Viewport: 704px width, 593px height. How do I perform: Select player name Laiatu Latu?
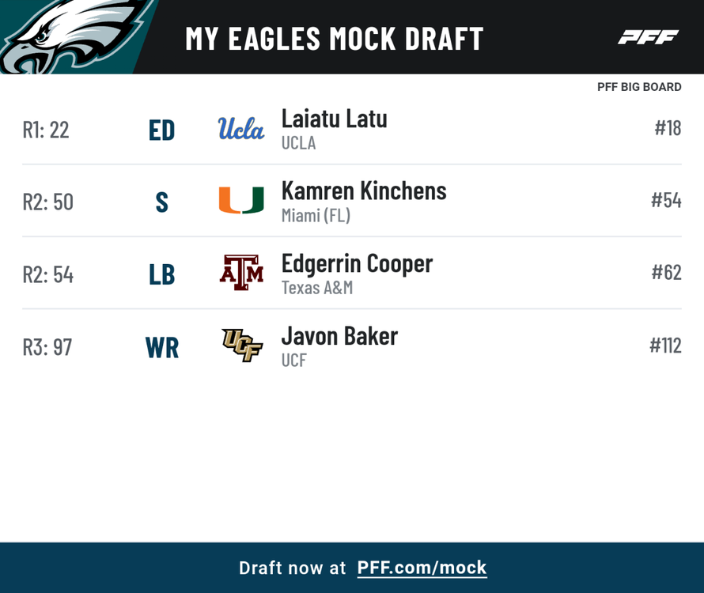(334, 119)
